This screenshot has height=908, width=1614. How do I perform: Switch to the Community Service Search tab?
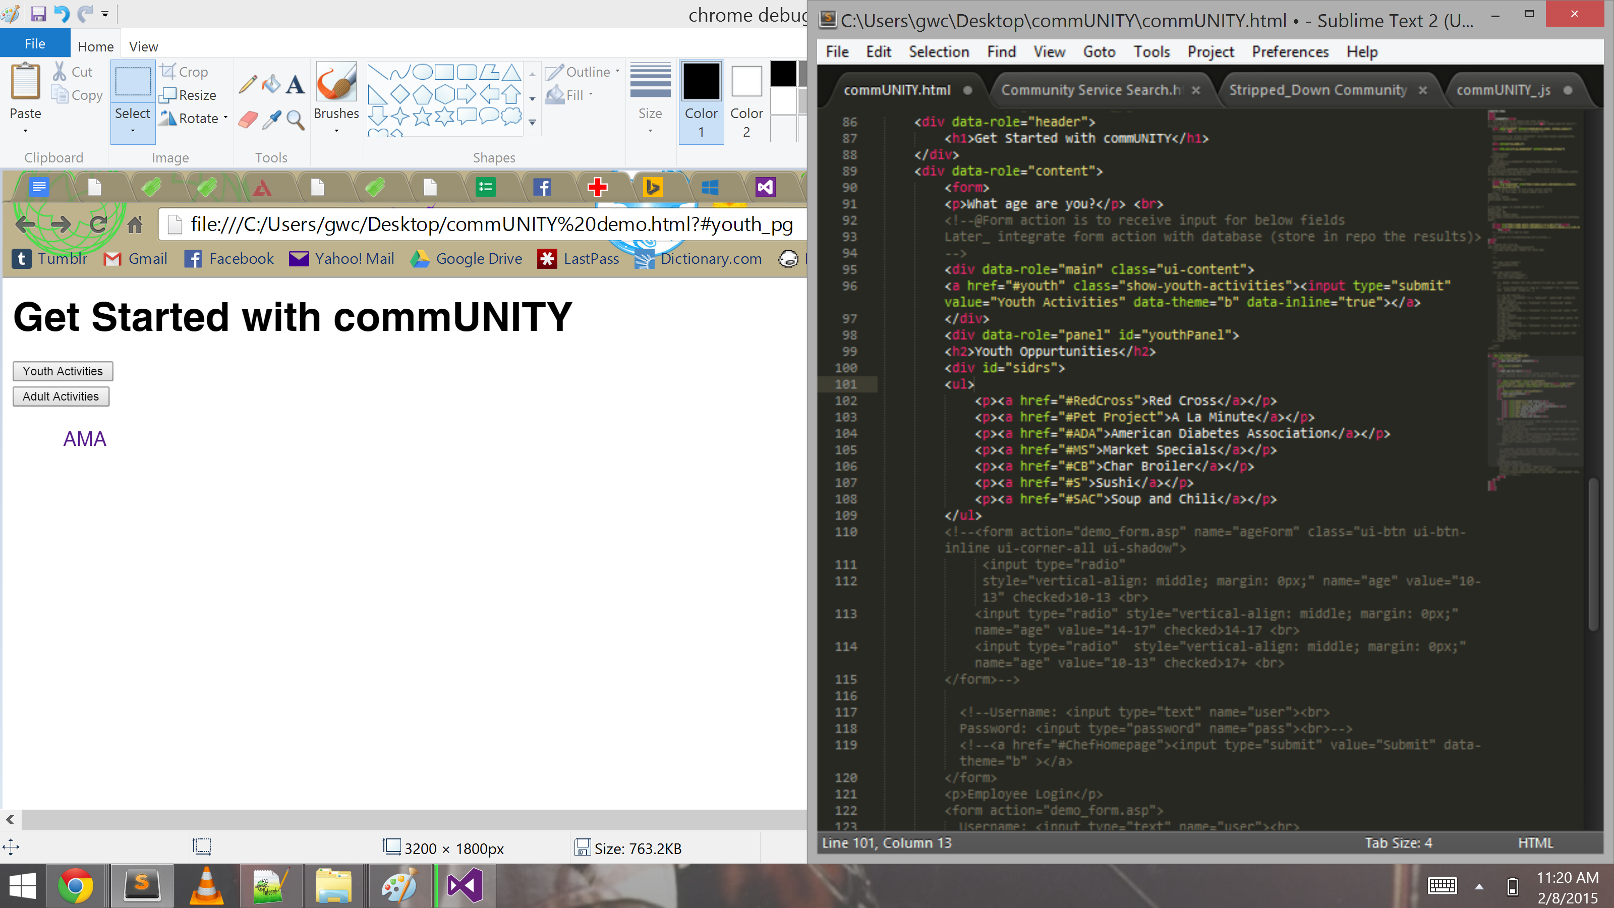point(1089,90)
